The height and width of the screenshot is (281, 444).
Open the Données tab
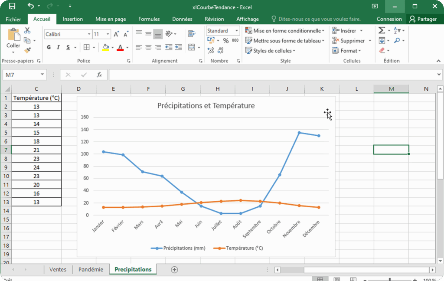(182, 19)
